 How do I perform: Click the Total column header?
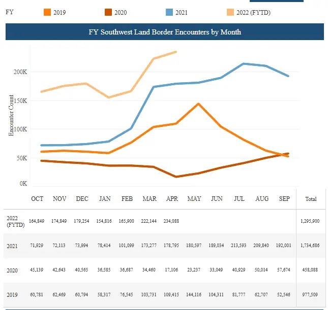point(310,199)
